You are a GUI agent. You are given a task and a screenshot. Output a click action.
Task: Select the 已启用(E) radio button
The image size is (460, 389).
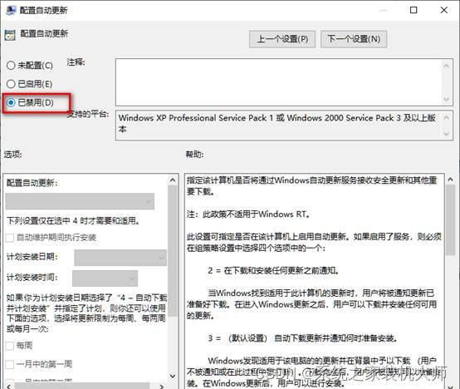pos(11,84)
